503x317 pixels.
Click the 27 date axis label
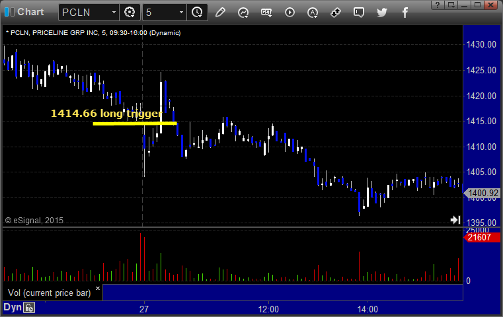[144, 309]
